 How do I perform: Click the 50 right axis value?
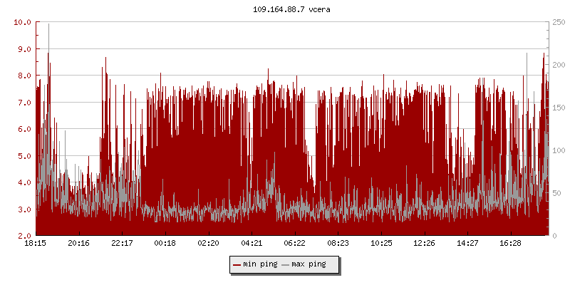coord(556,193)
